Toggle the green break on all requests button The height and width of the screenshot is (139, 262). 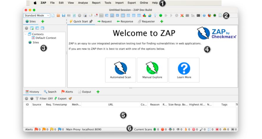[161, 15]
